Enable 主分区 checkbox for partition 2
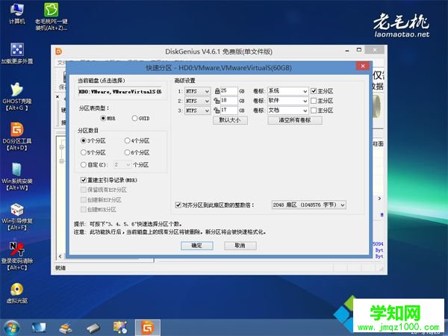 click(314, 101)
